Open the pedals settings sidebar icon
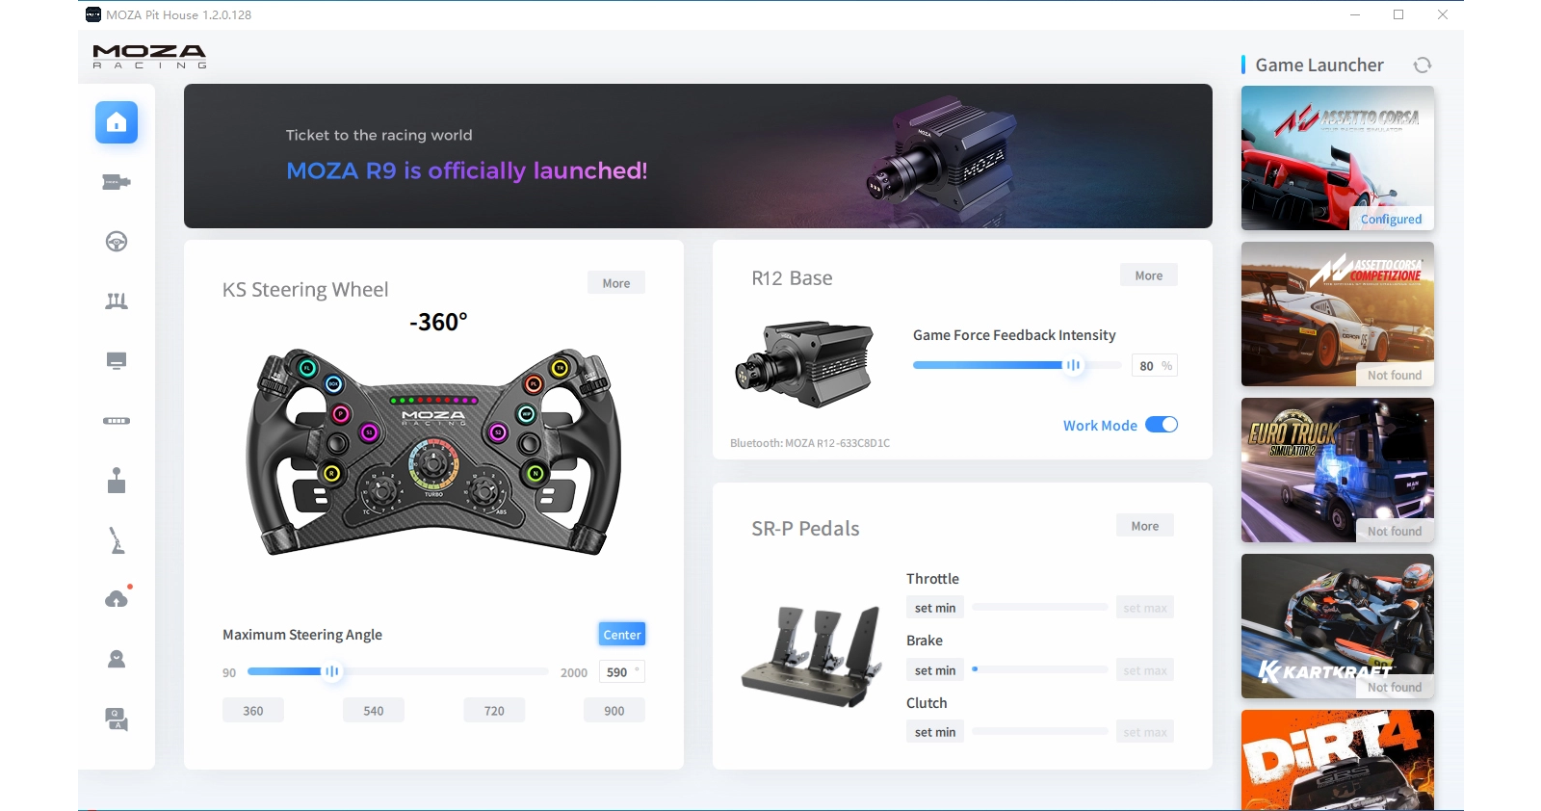Image resolution: width=1541 pixels, height=811 pixels. [x=117, y=301]
